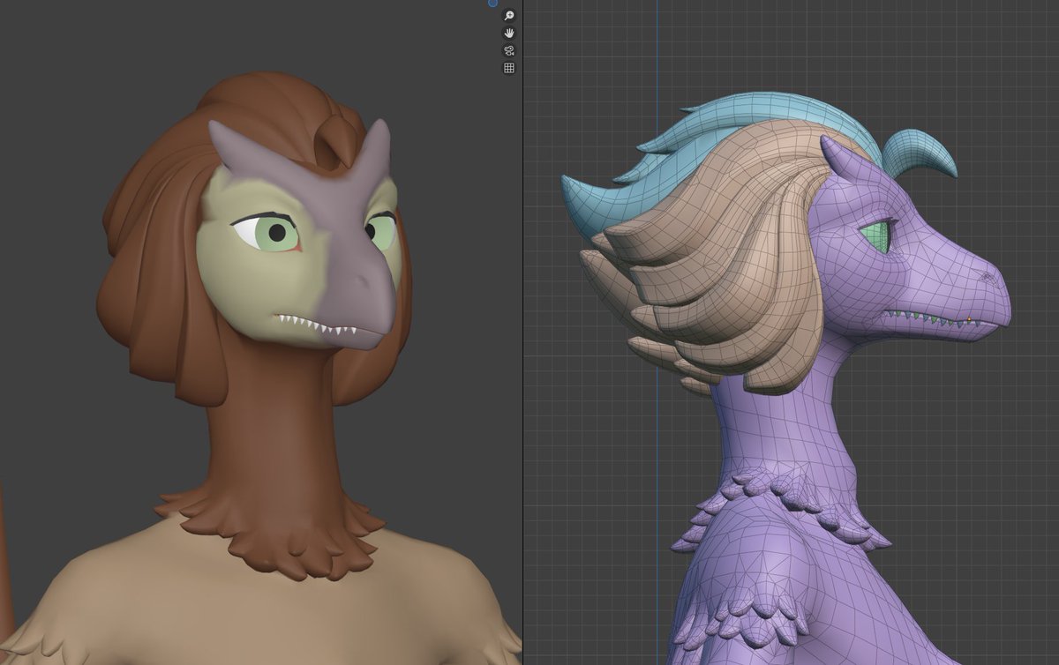
Task: Toggle the camera view icon
Action: click(509, 50)
